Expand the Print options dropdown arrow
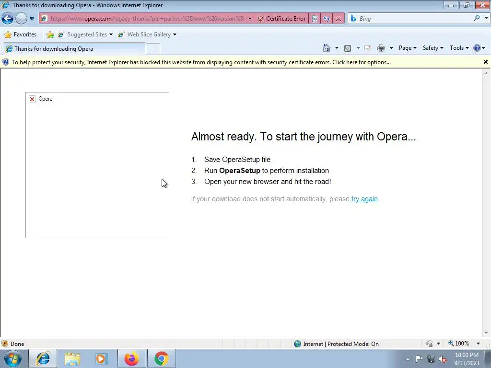Image resolution: width=491 pixels, height=368 pixels. pyautogui.click(x=391, y=48)
